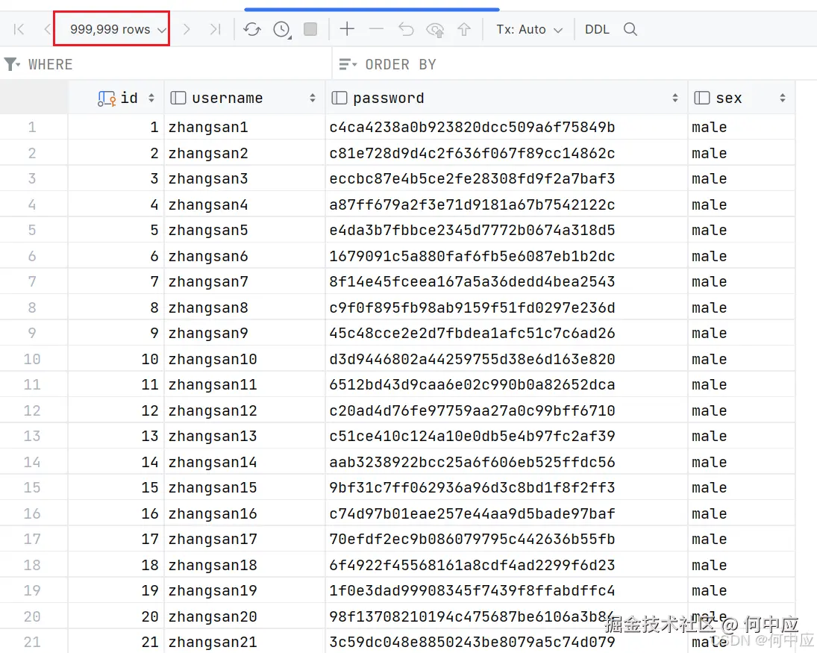
Task: Click the WHERE filter funnel icon
Action: tap(11, 65)
